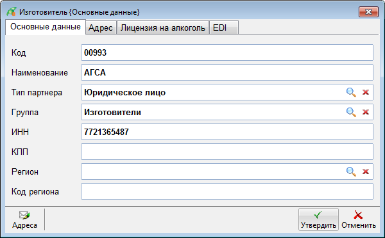This screenshot has width=385, height=238.
Task: Close the Изготовитель dialog window
Action: 368,12
